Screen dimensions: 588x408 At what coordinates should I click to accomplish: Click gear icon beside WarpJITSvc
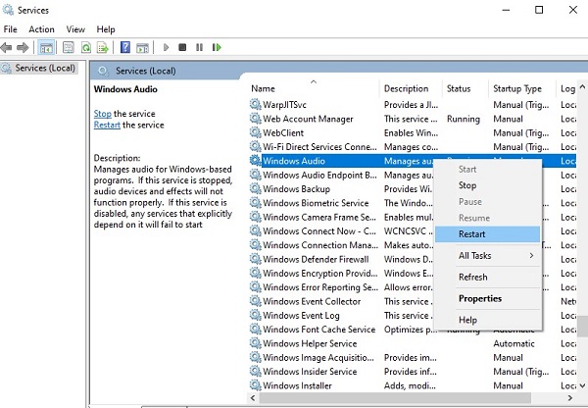(256, 104)
